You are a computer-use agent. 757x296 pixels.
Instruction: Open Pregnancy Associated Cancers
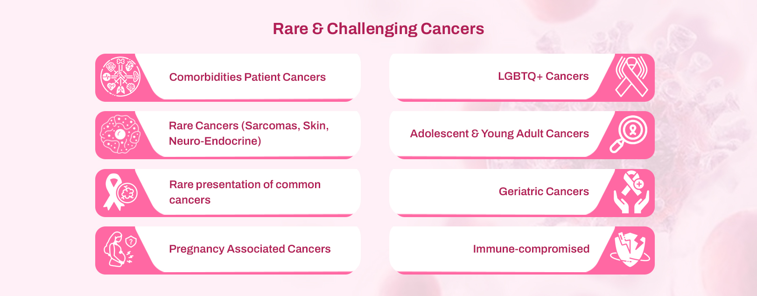point(250,249)
